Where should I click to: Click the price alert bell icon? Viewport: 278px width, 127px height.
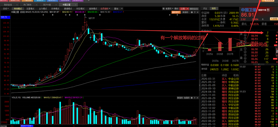pos(263,19)
